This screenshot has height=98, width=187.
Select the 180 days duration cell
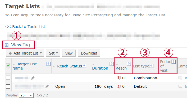104,86
